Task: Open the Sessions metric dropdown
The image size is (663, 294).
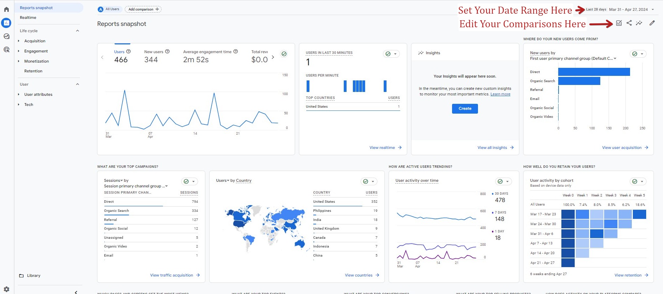Action: click(113, 181)
